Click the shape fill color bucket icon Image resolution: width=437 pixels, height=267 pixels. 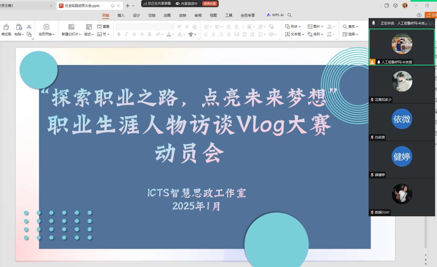coord(330,26)
